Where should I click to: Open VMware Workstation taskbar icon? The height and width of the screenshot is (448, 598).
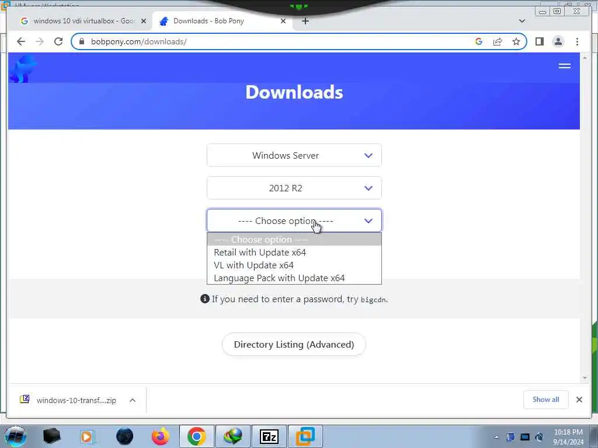pos(305,436)
